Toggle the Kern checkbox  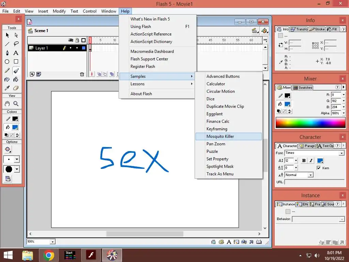(319, 168)
